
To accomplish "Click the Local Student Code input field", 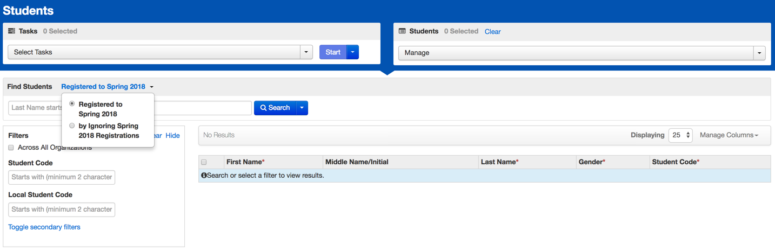I will click(x=62, y=210).
